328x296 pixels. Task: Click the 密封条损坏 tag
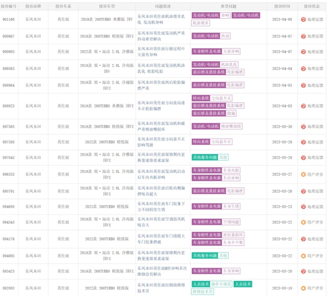point(233,235)
